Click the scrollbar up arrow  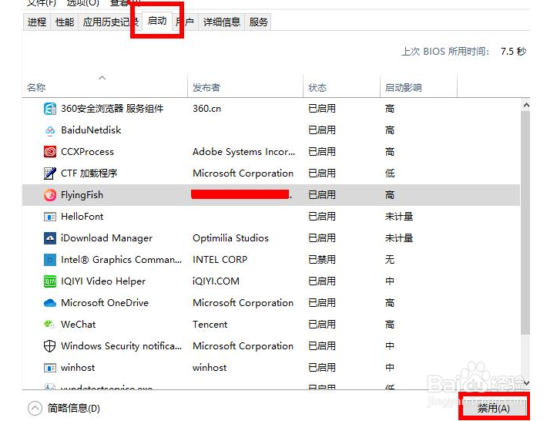pyautogui.click(x=526, y=105)
